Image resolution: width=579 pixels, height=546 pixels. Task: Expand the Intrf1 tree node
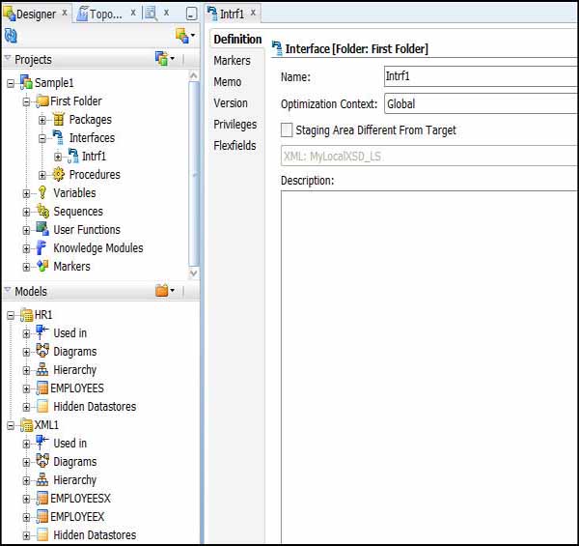[58, 157]
